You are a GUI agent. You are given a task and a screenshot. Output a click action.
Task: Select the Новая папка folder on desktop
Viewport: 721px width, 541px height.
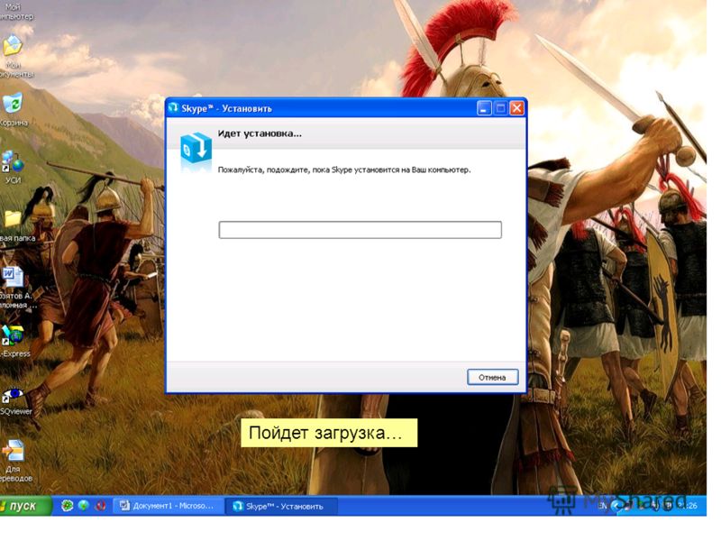coord(13,219)
